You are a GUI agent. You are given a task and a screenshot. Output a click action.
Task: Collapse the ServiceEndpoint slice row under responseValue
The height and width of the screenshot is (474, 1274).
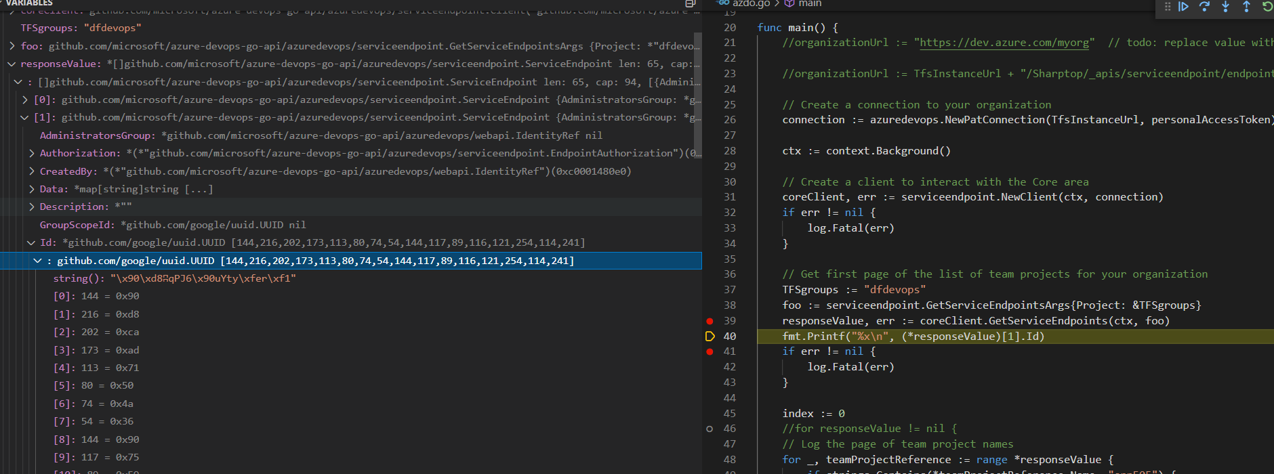(x=18, y=82)
